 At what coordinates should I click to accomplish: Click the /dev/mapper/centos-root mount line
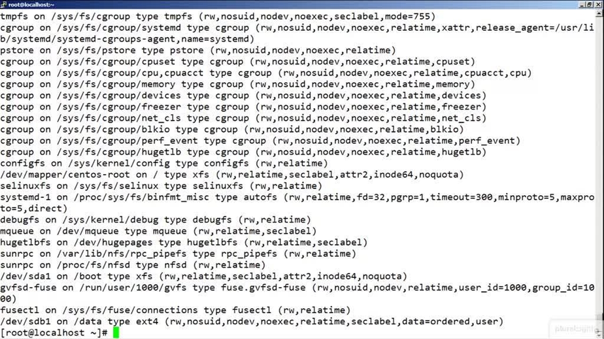tap(232, 175)
